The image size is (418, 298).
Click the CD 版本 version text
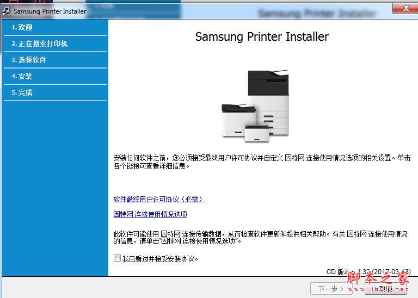pos(368,272)
